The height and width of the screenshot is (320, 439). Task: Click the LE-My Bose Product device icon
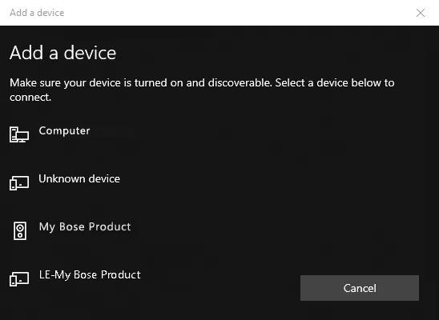[19, 279]
